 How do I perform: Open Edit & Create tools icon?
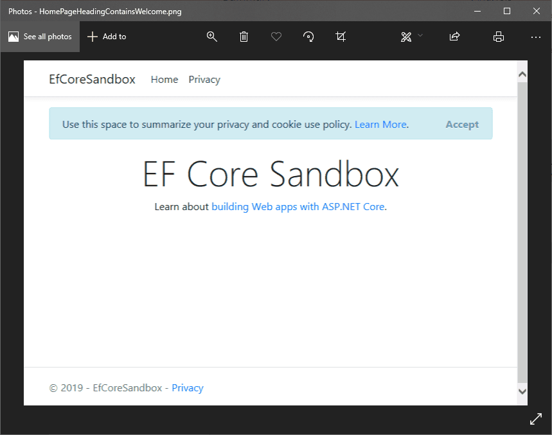(x=405, y=37)
